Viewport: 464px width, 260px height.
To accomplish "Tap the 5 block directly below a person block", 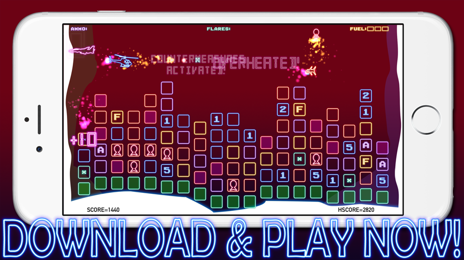I will click(x=167, y=170).
